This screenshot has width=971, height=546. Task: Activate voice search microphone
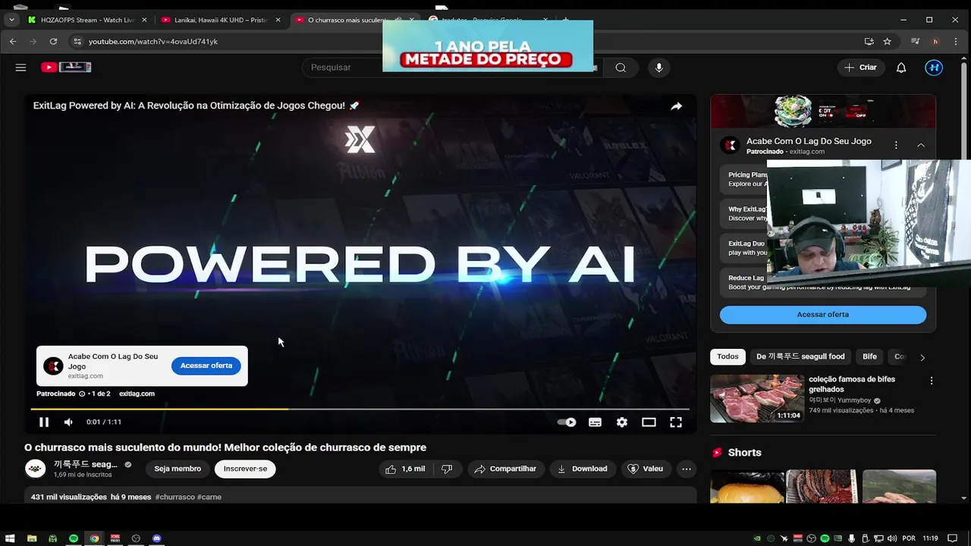[x=658, y=67]
